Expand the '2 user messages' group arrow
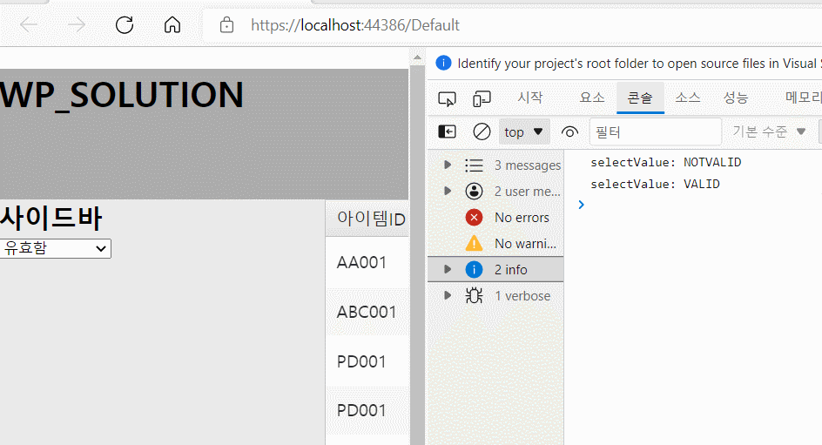 448,191
